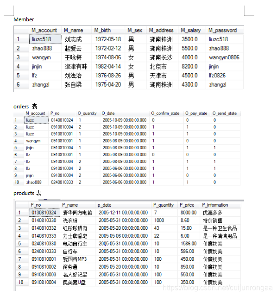This screenshot has height=296, width=277.
Task: Click the price value 8.60
Action: click(x=185, y=220)
